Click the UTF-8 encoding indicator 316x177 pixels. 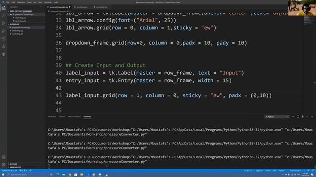coord(268,171)
